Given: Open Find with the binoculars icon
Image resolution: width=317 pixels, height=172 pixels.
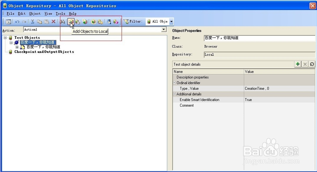Looking at the screenshot, I should [62, 22].
